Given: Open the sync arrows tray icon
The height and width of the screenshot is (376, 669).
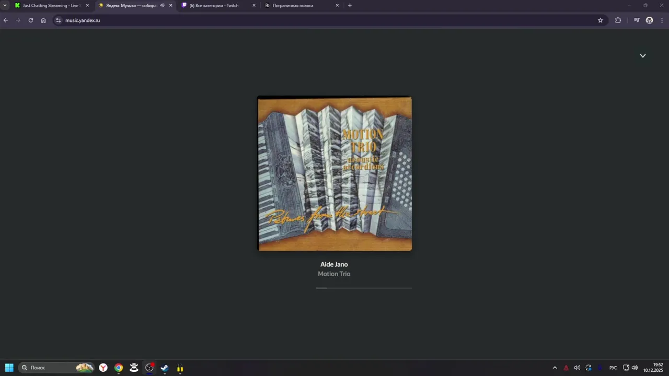Looking at the screenshot, I should (x=589, y=368).
